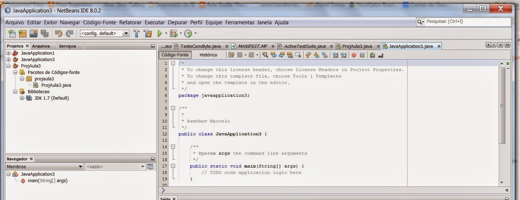Switch to the MANIFEST.MF tab

coord(252,46)
